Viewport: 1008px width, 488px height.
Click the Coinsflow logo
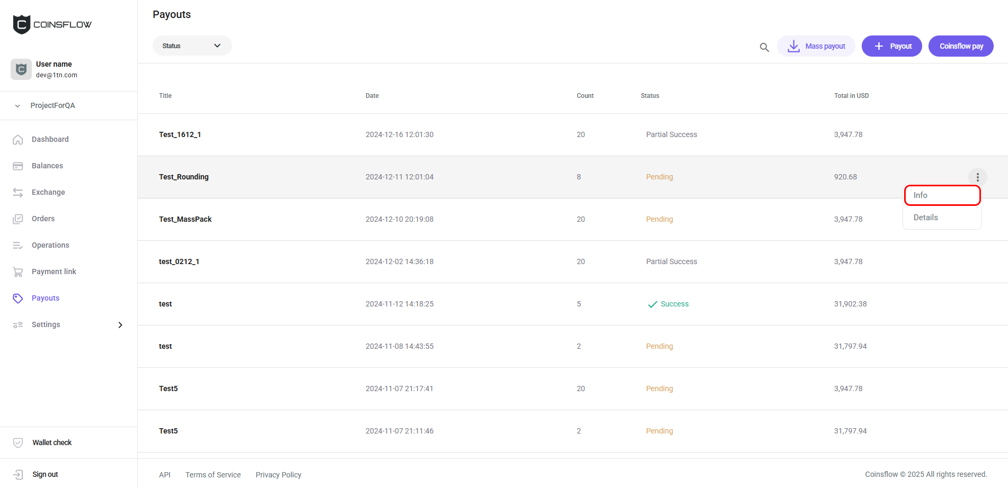click(x=52, y=24)
